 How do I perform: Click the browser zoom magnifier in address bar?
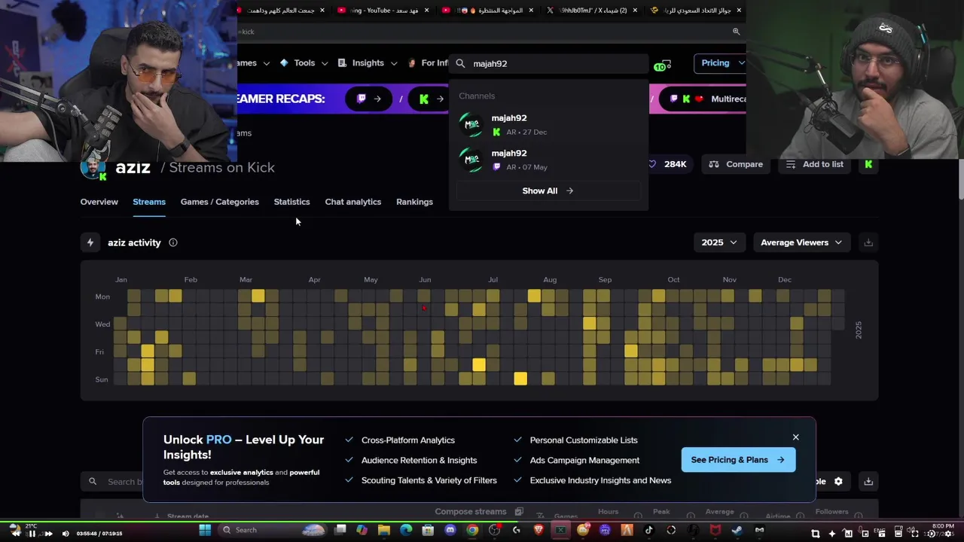coord(736,32)
